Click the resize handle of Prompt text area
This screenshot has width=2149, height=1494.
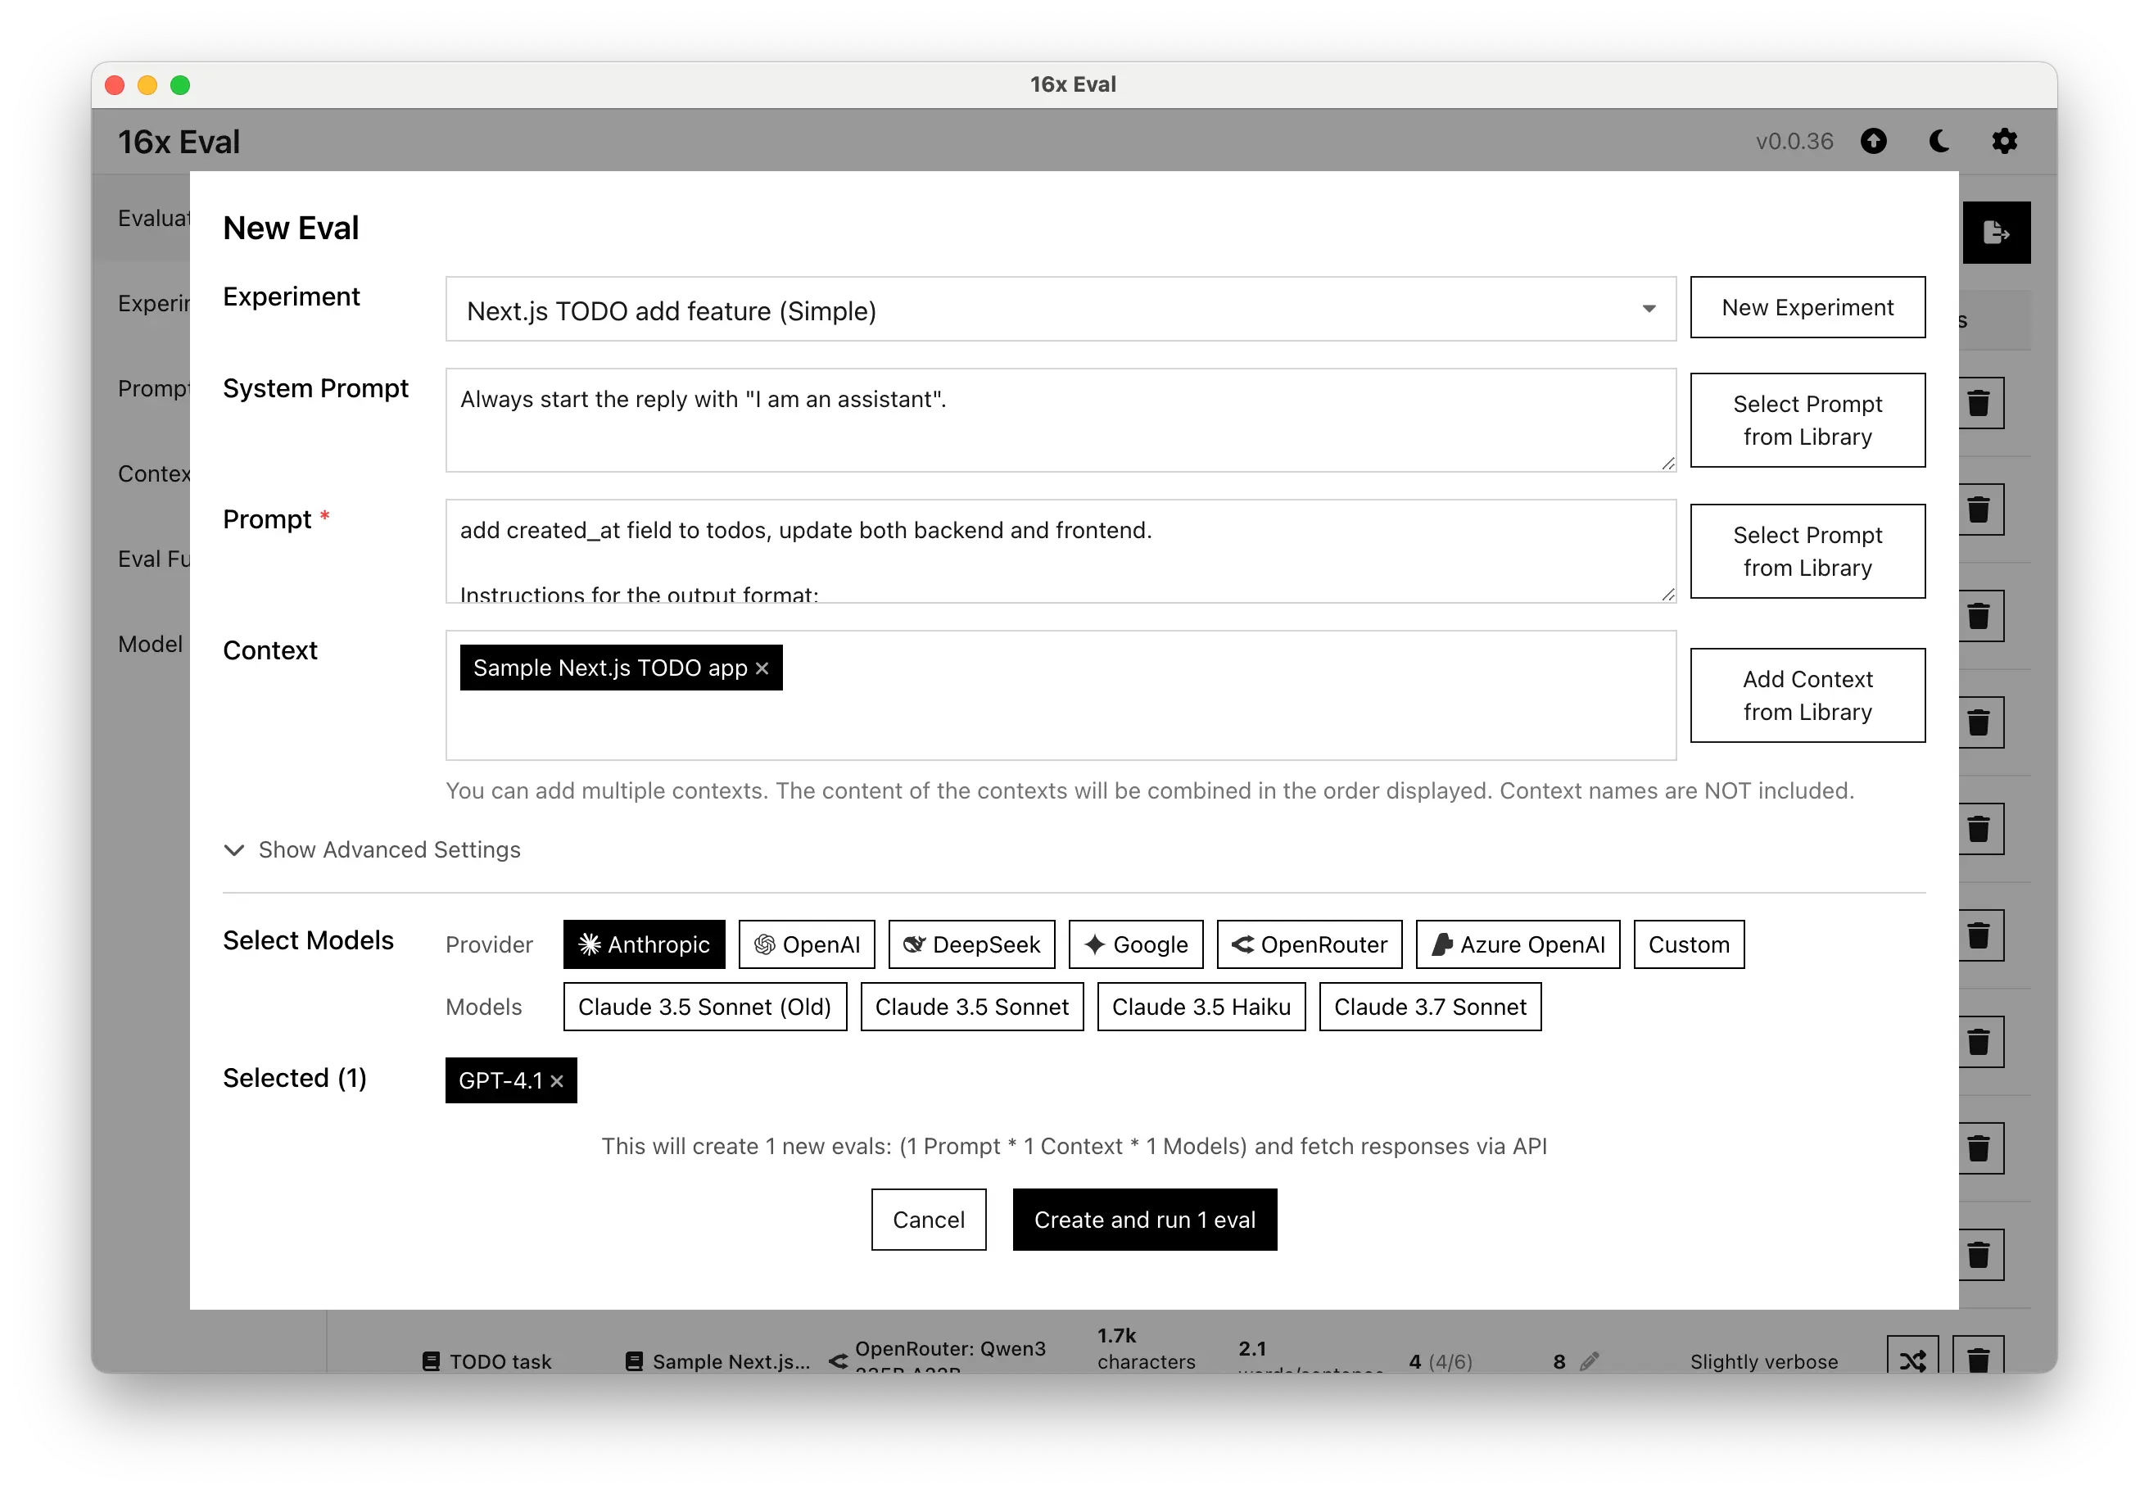click(1668, 595)
